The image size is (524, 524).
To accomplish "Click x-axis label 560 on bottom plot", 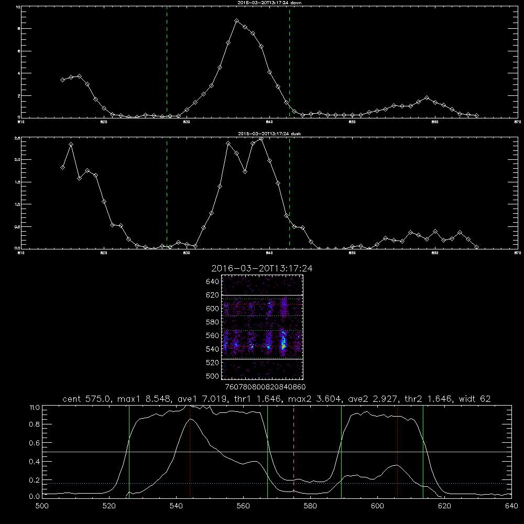I will click(x=243, y=506).
